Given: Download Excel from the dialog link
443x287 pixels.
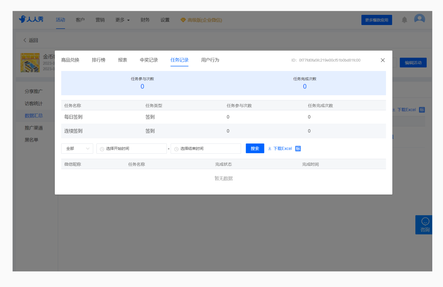Looking at the screenshot, I should click(x=280, y=148).
